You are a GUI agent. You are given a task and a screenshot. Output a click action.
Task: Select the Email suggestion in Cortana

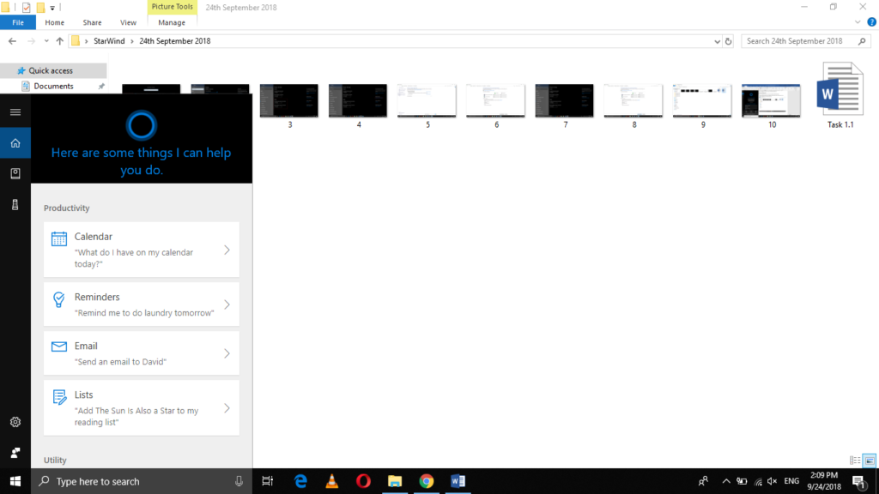tap(141, 352)
